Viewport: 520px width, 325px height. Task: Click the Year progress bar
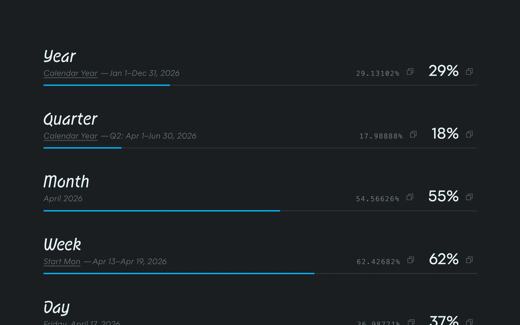[x=260, y=85]
